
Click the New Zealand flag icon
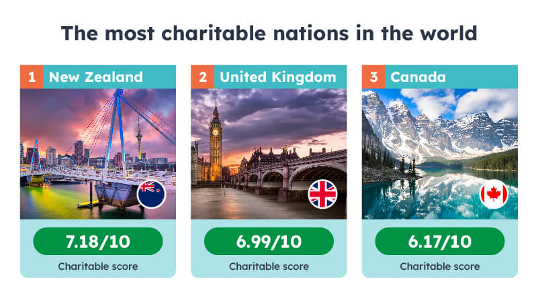151,194
